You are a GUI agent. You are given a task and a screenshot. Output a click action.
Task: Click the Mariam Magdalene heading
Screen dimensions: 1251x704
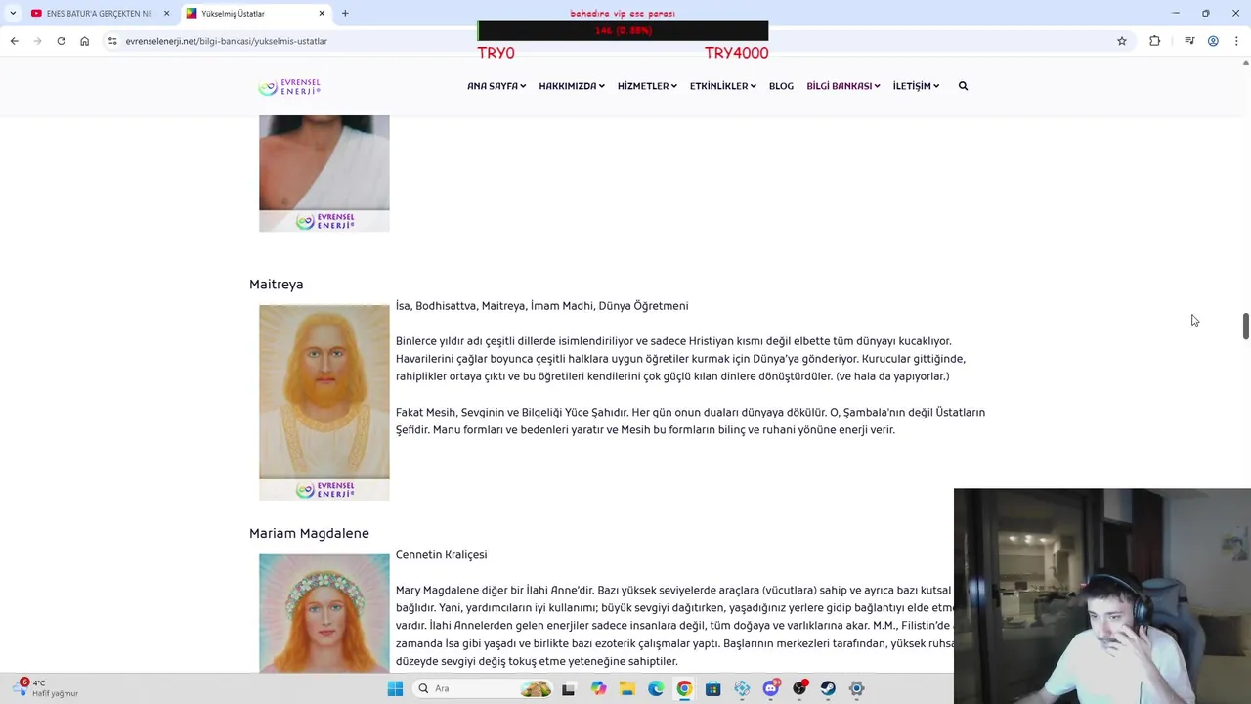point(309,533)
